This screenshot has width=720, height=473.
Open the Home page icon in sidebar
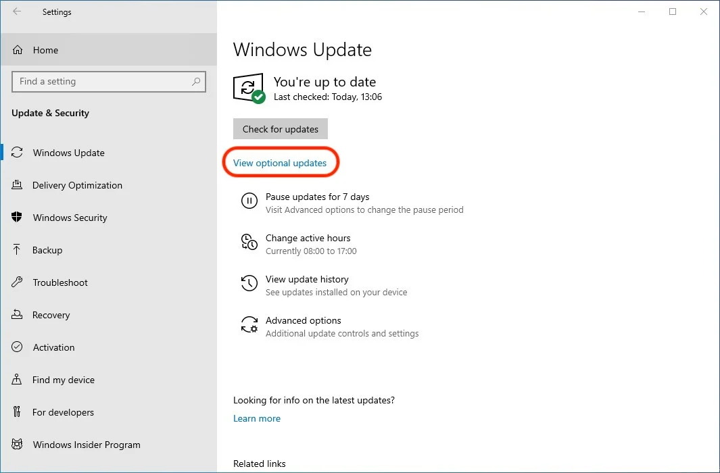18,50
